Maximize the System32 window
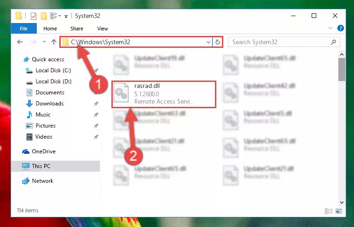 pos(314,16)
